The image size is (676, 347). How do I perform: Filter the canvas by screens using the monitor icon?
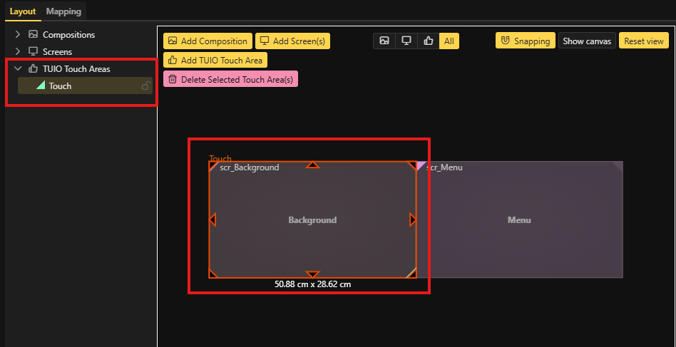coord(406,41)
